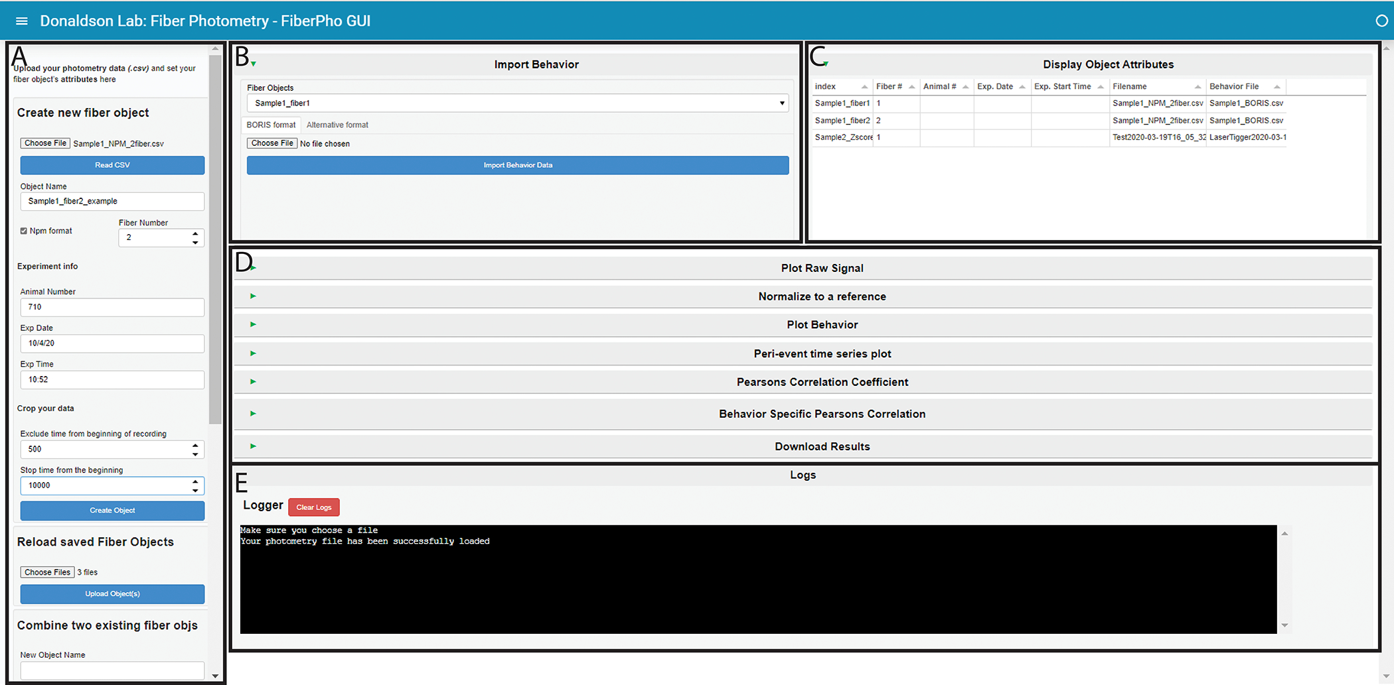1394x685 pixels.
Task: Collapse the Import Behavior card
Action: (254, 64)
